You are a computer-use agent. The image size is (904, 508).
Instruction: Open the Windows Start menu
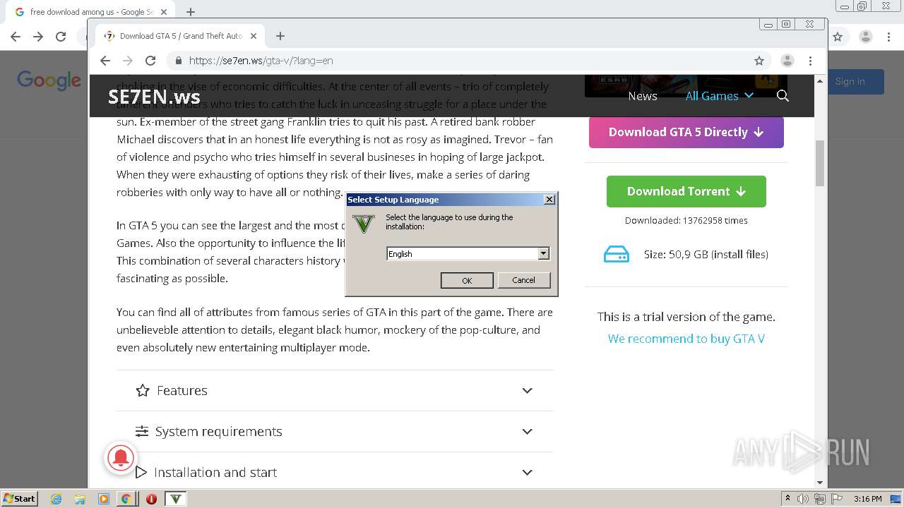19,498
